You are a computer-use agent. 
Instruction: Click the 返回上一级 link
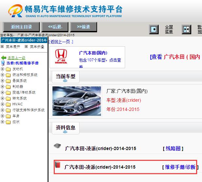(16, 58)
